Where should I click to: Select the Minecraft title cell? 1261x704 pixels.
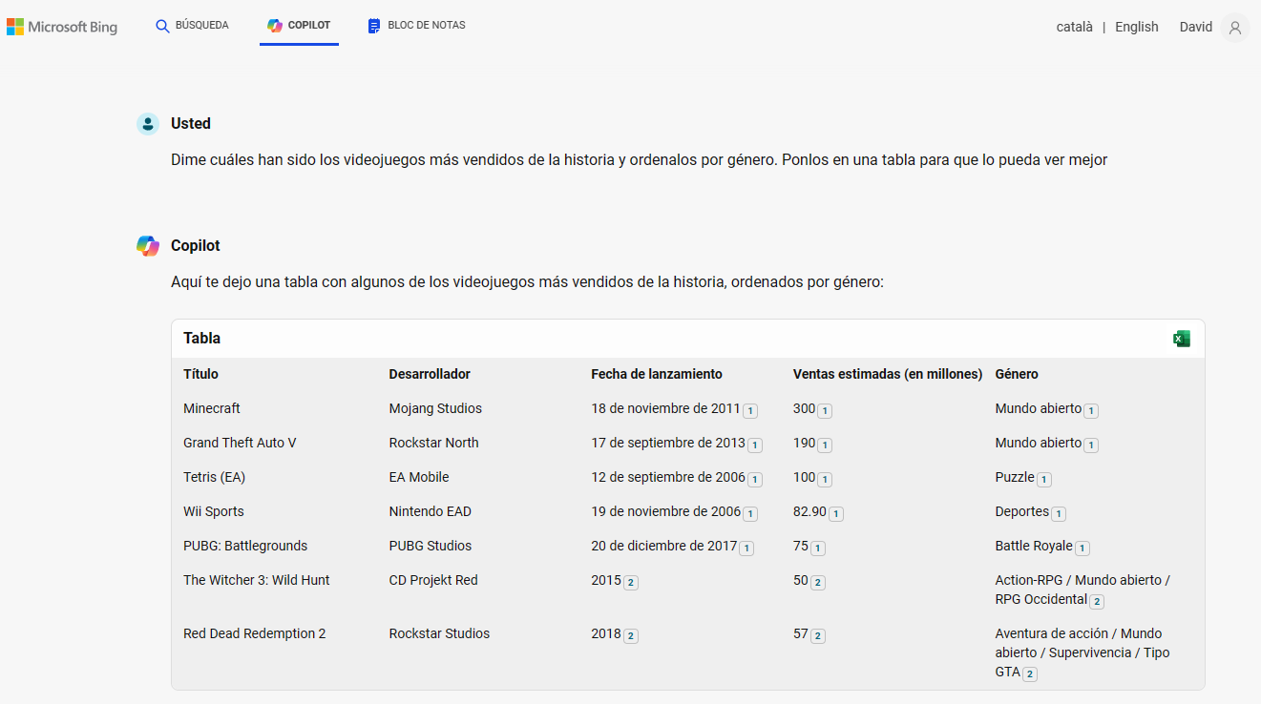(x=212, y=408)
